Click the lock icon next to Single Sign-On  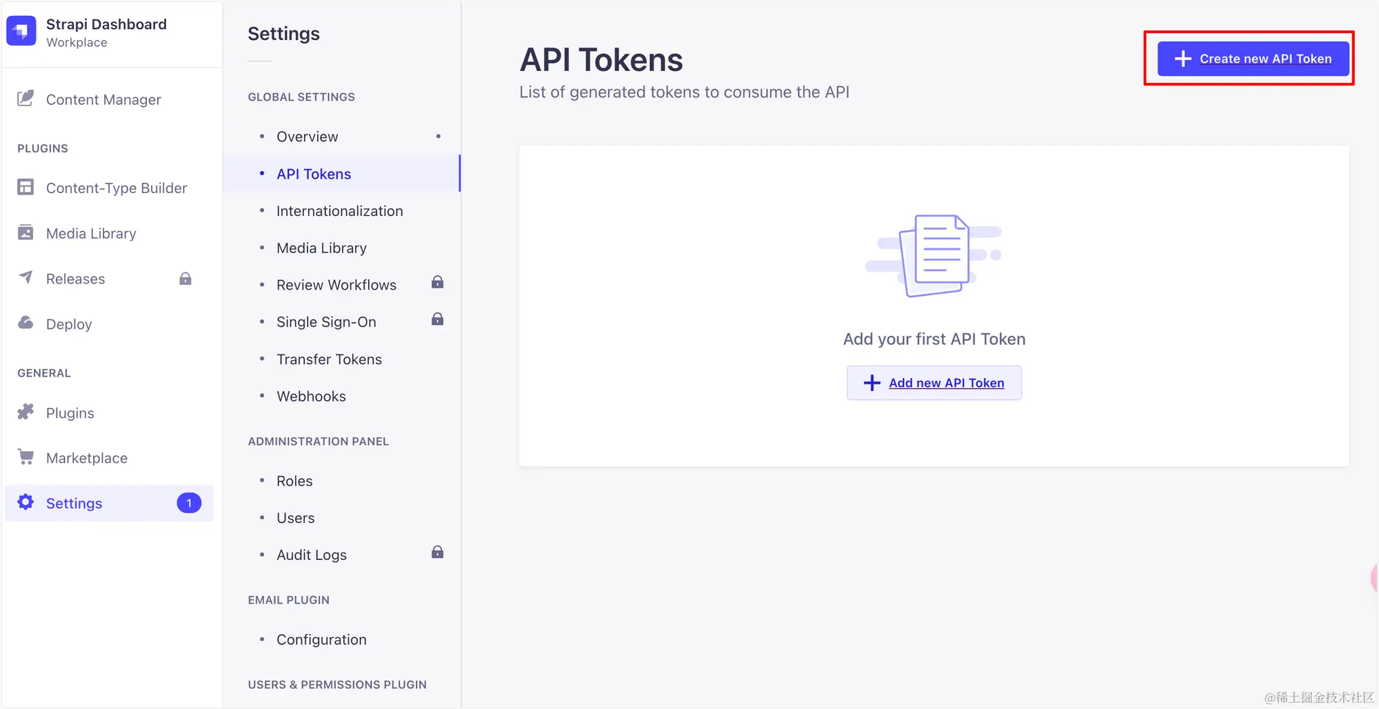coord(437,319)
